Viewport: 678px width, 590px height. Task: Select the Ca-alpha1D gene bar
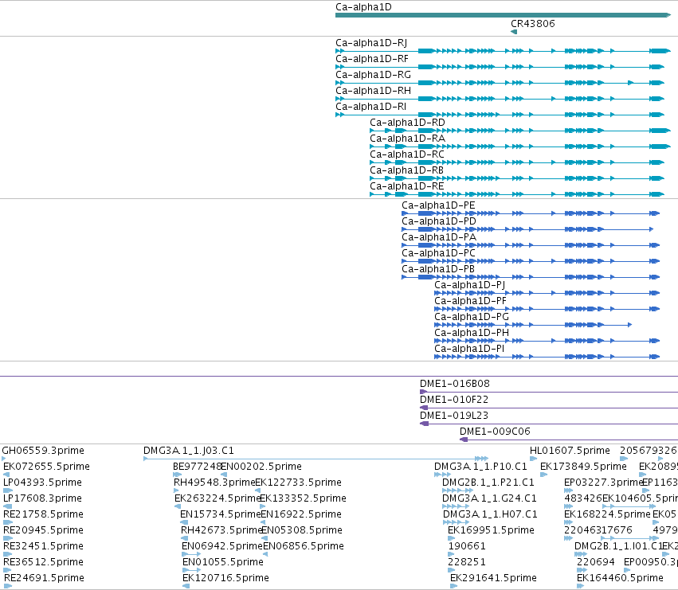click(x=503, y=15)
